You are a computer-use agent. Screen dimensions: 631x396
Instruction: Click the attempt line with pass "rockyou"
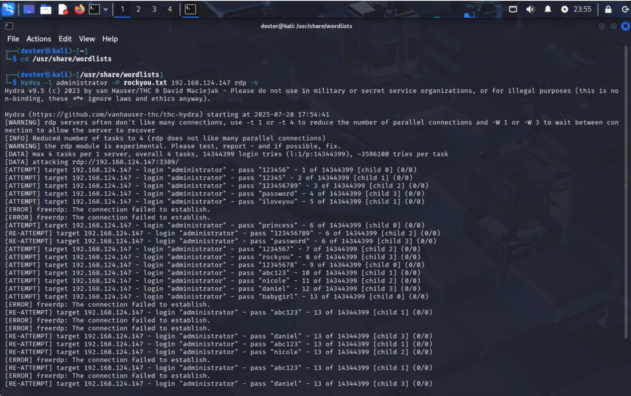(213, 257)
